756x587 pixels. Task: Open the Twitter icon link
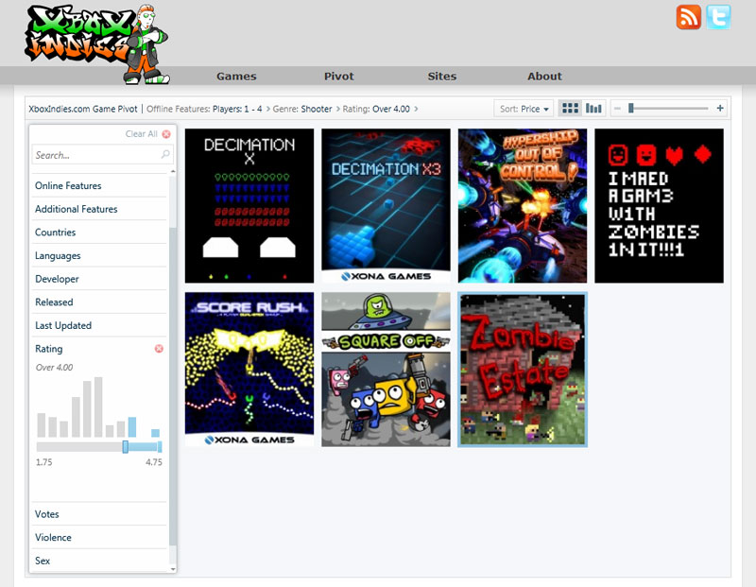click(718, 17)
